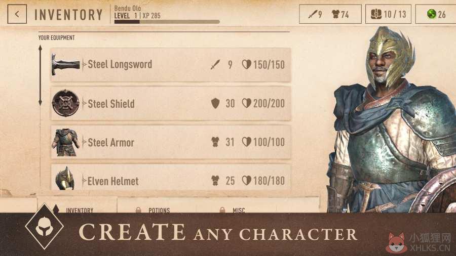This screenshot has height=256, width=456.
Task: Tap the Elven Helmet icon
Action: (x=65, y=178)
